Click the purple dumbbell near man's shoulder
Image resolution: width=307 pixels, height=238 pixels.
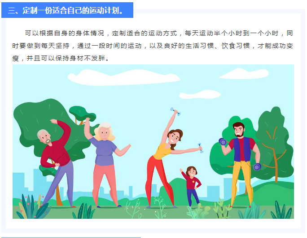click(223, 141)
